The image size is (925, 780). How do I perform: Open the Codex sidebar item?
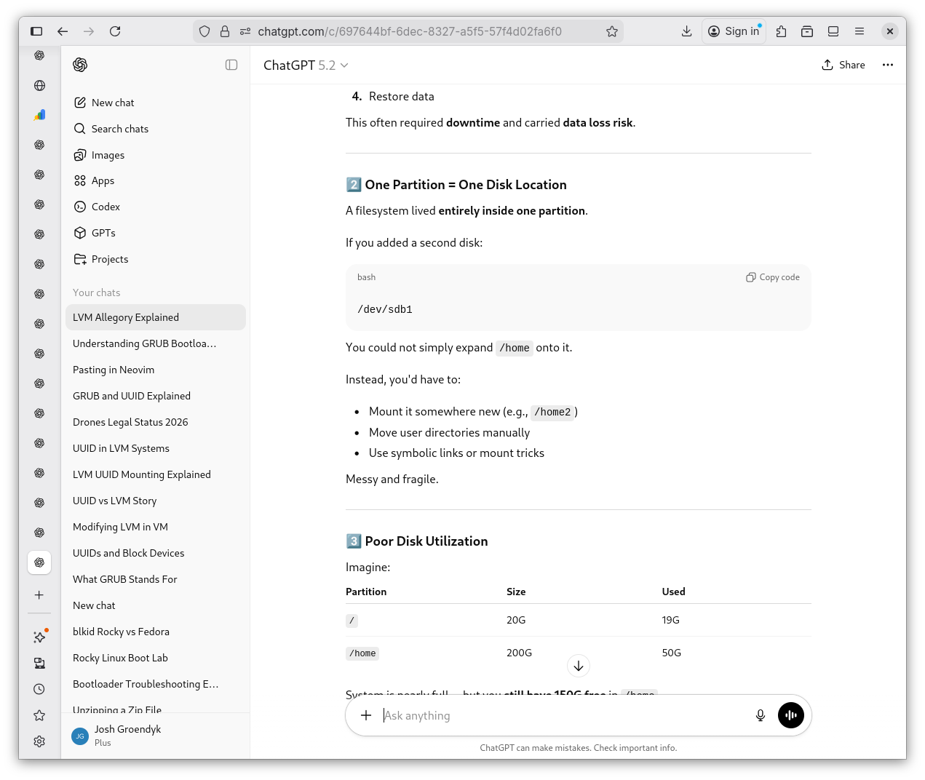pos(106,207)
